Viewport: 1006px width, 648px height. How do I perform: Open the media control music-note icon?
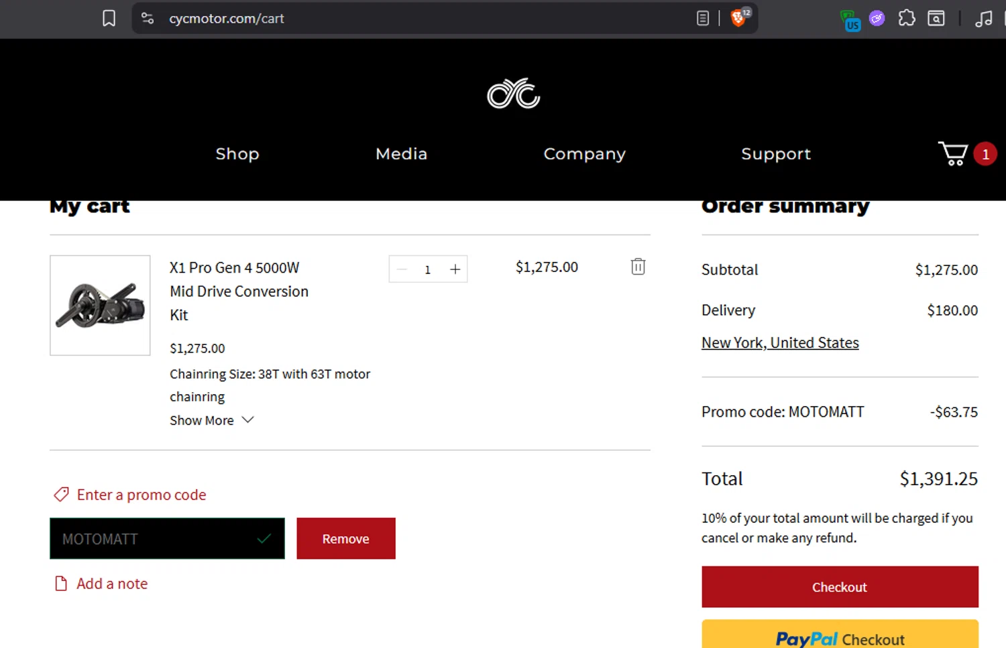click(x=983, y=18)
